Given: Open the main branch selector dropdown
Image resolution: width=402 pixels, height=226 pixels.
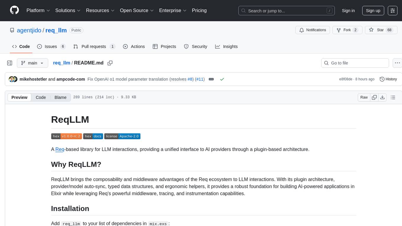Looking at the screenshot, I should pos(32,63).
